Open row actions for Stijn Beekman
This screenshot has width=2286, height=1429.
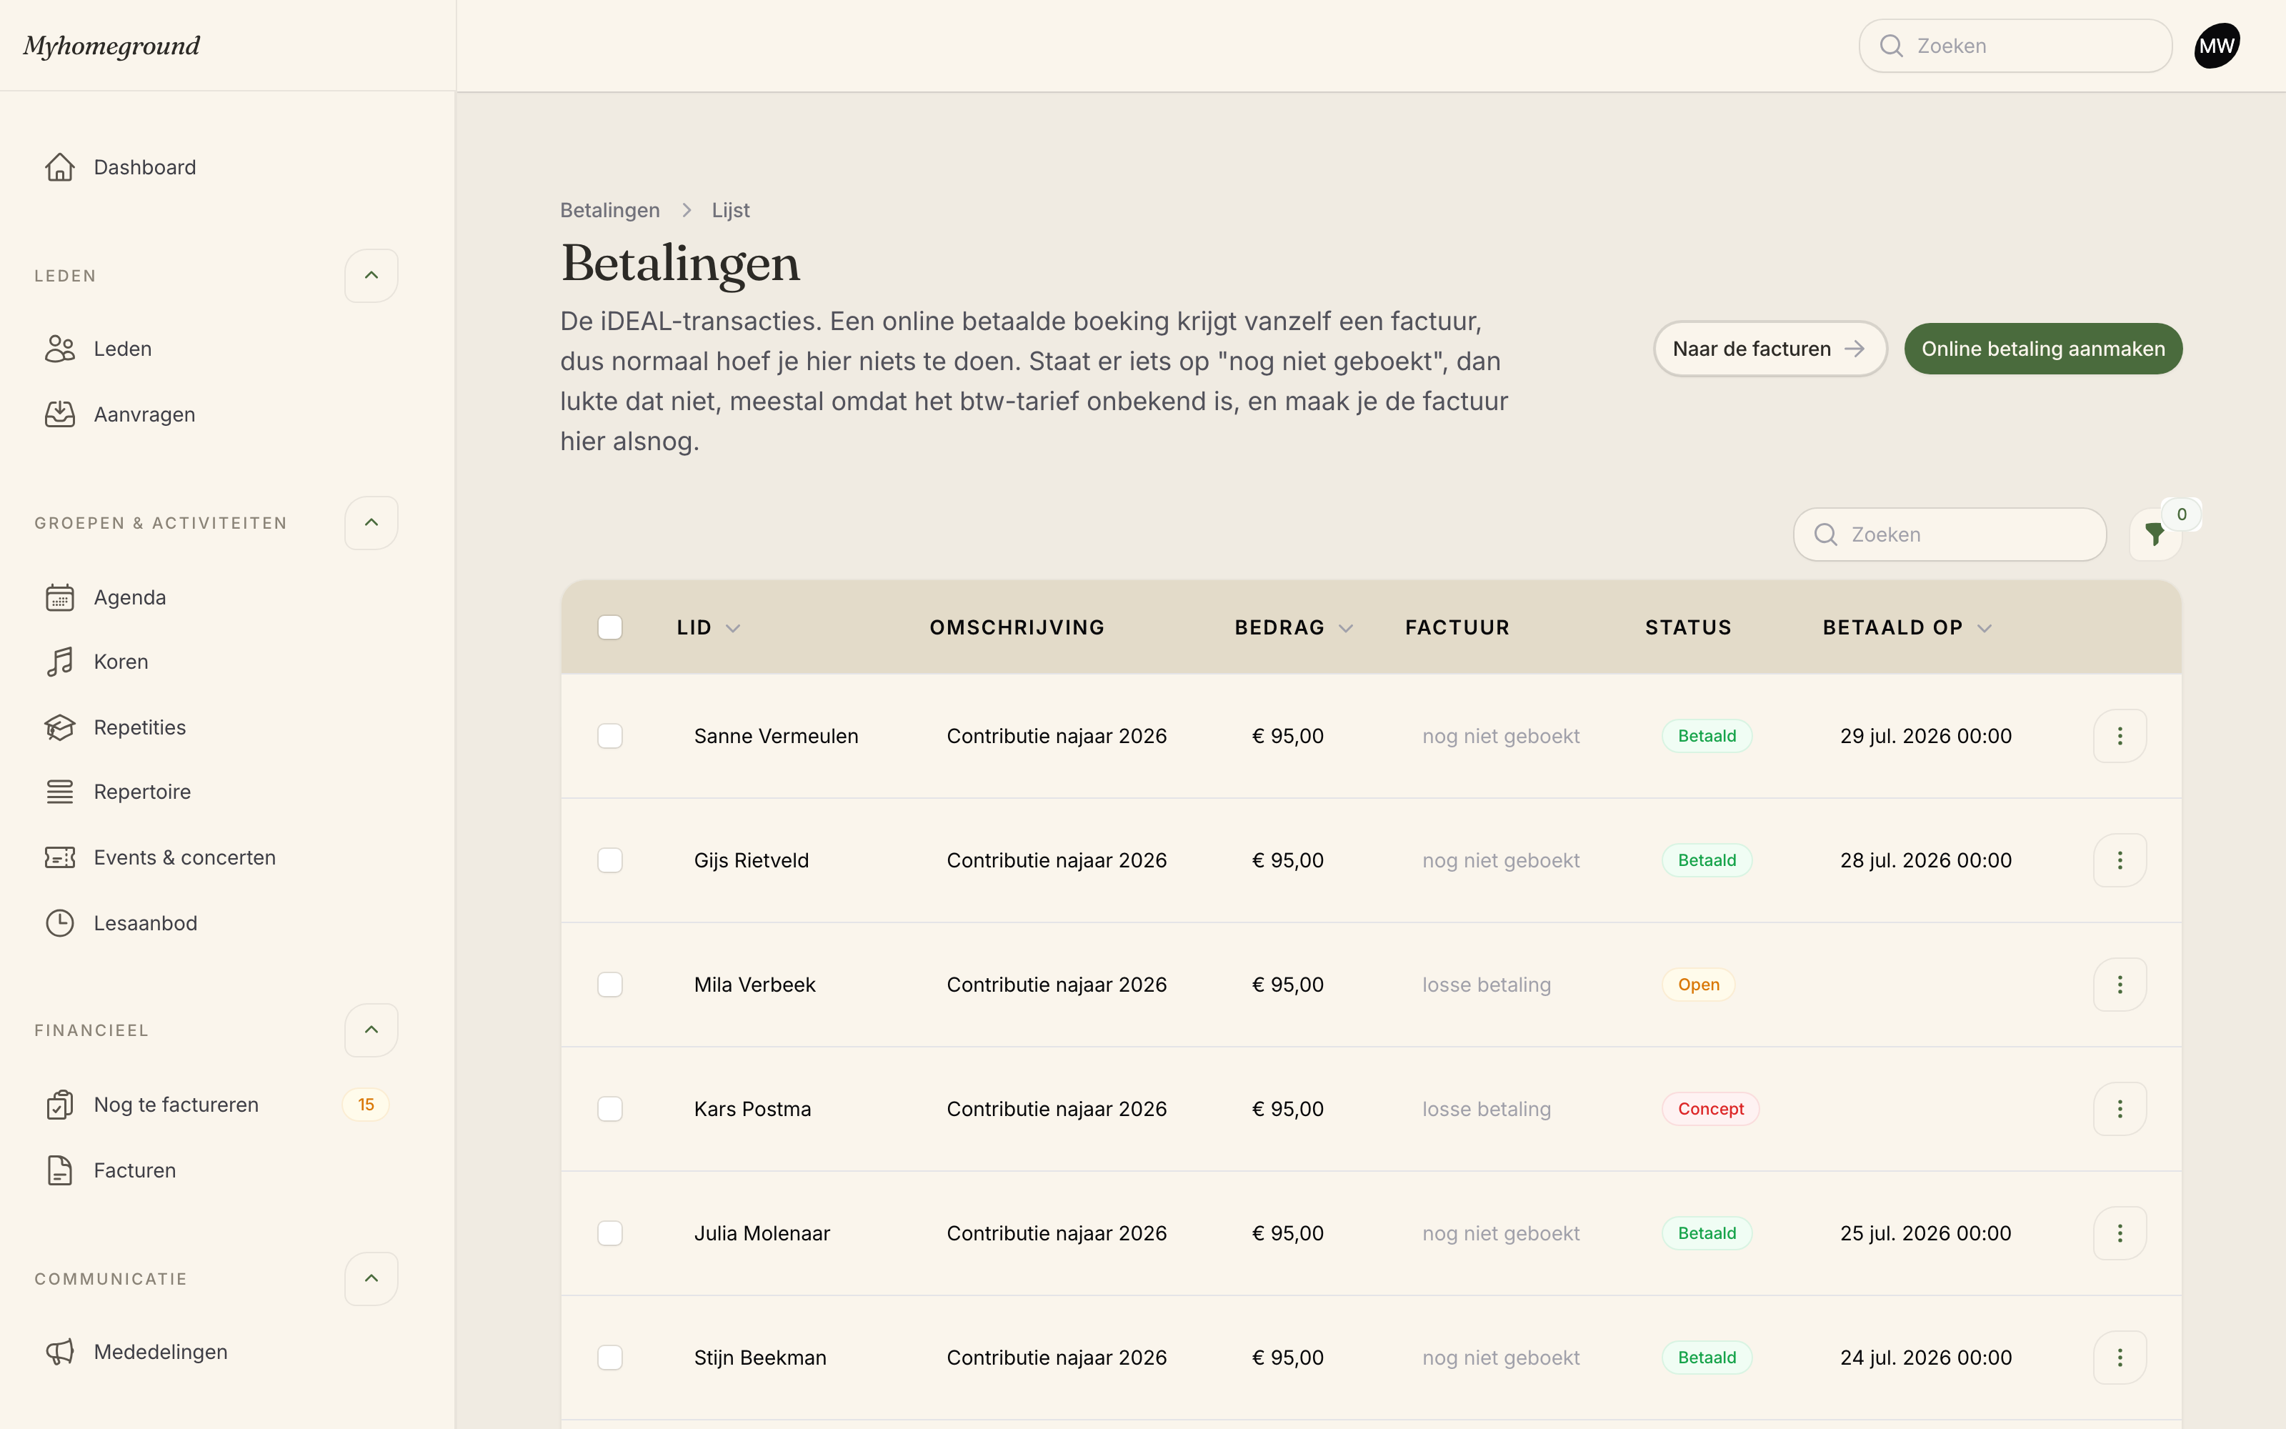click(2120, 1357)
